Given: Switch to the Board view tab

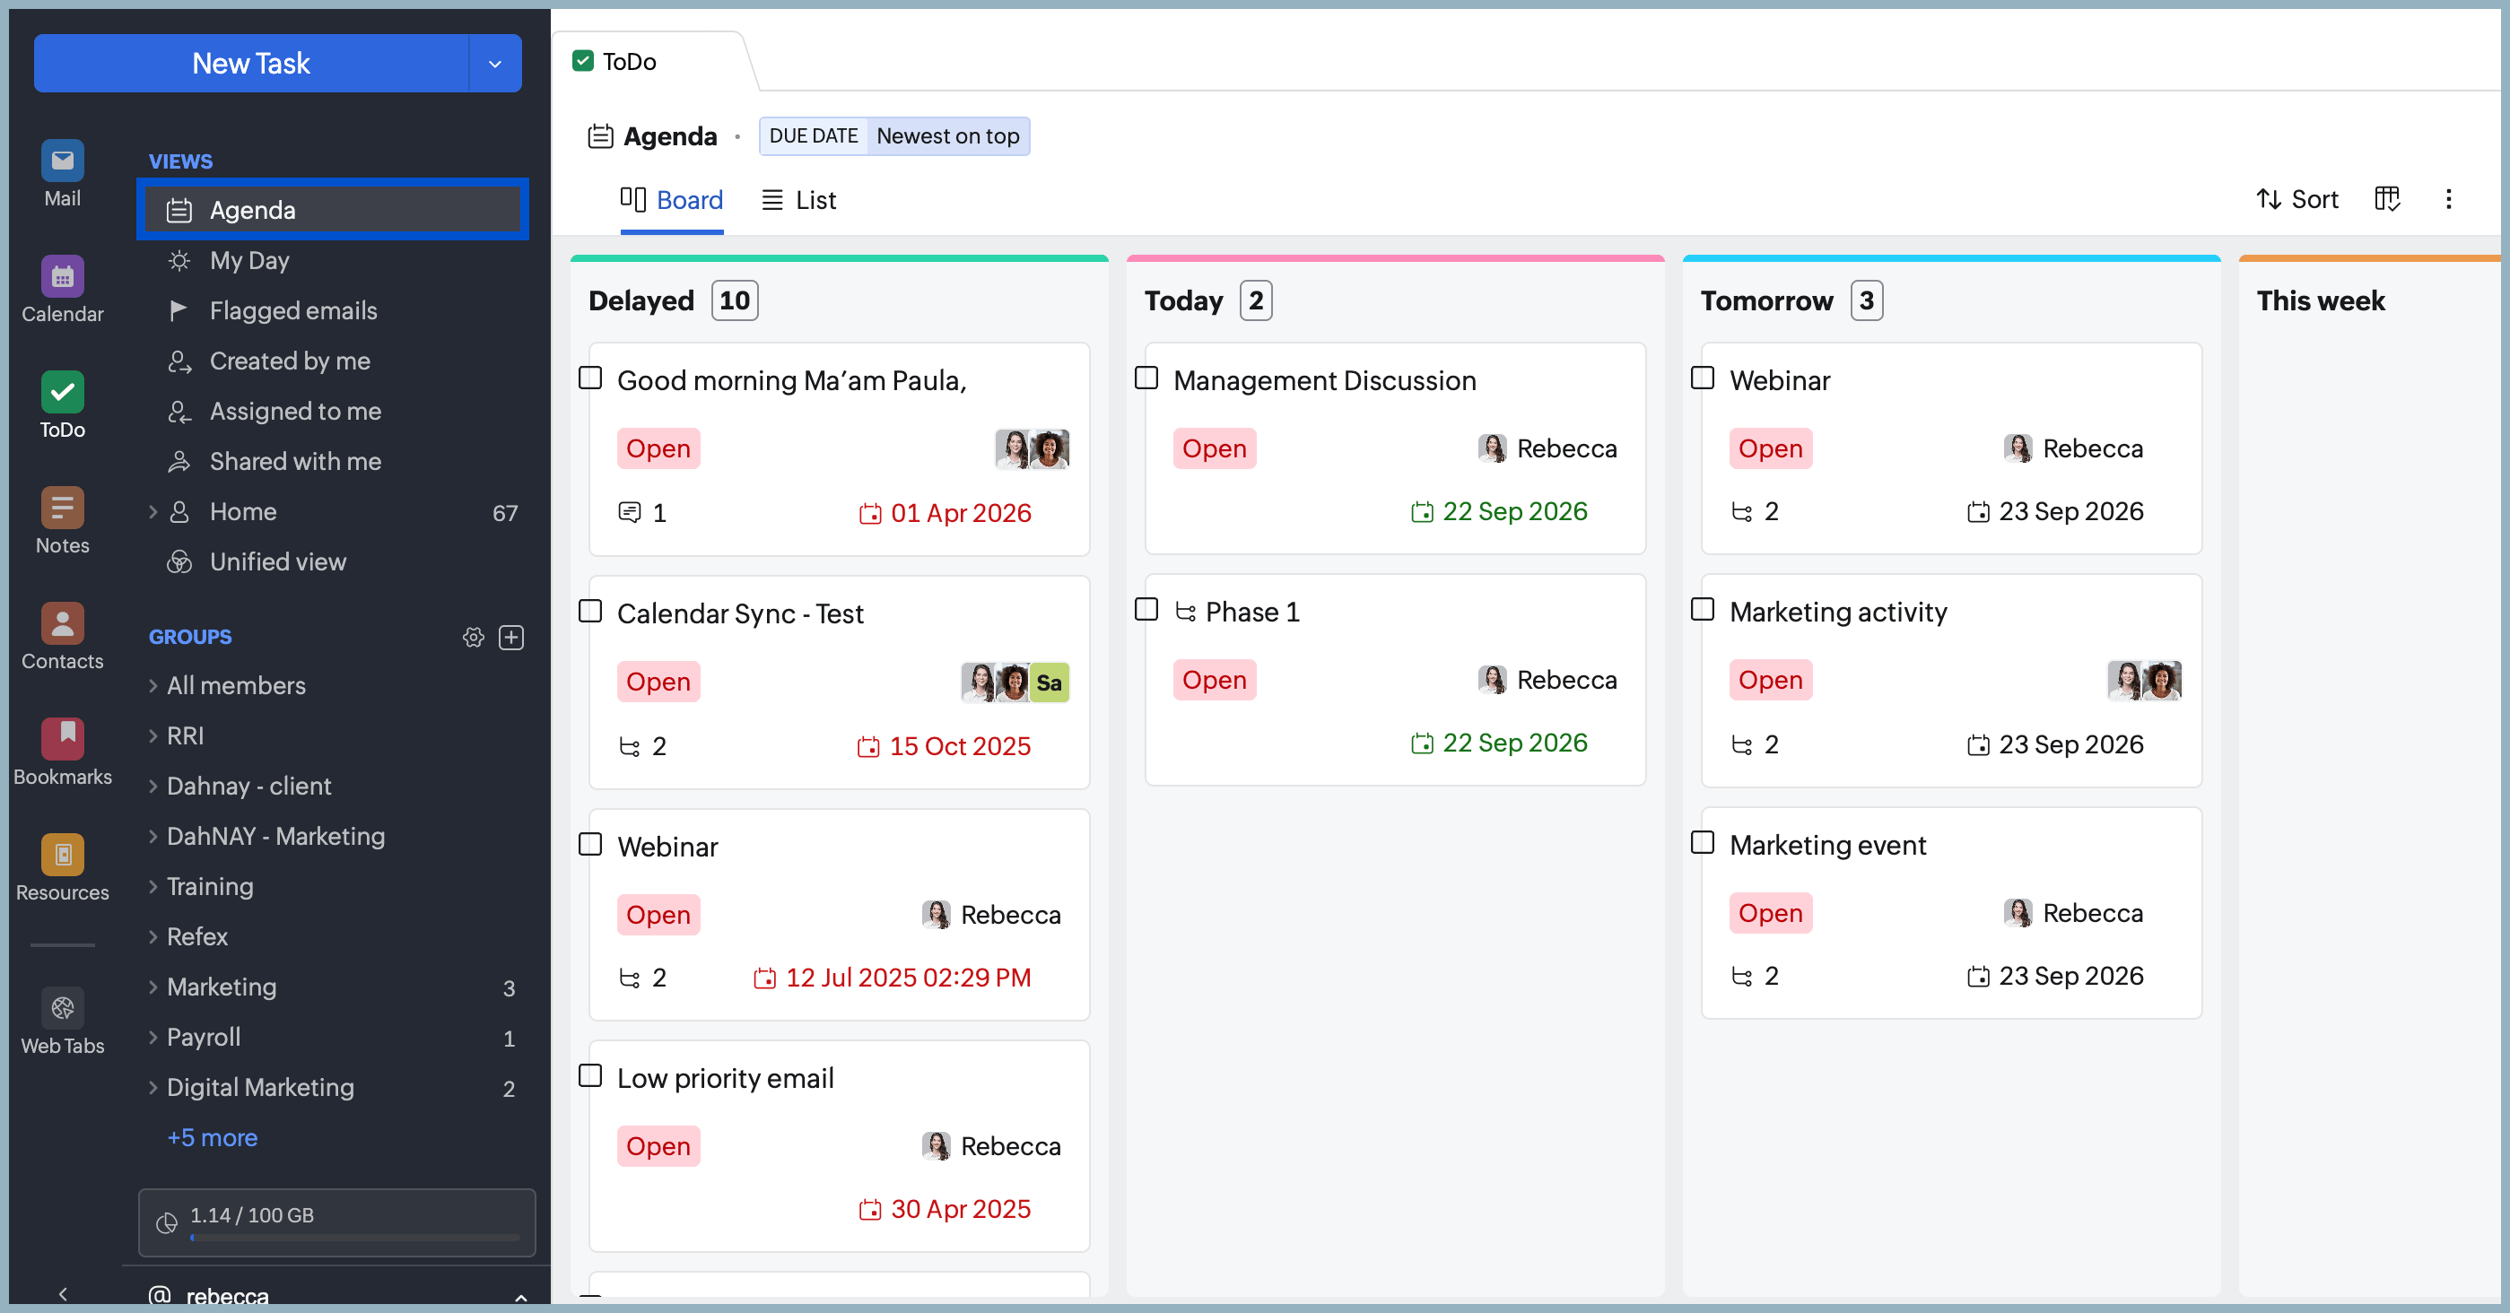Looking at the screenshot, I should tap(672, 200).
